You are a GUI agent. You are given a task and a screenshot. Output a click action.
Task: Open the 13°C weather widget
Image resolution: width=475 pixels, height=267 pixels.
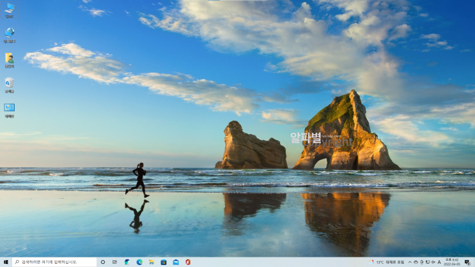pos(386,262)
